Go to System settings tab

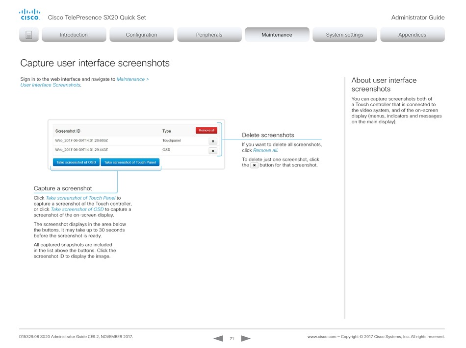344,35
